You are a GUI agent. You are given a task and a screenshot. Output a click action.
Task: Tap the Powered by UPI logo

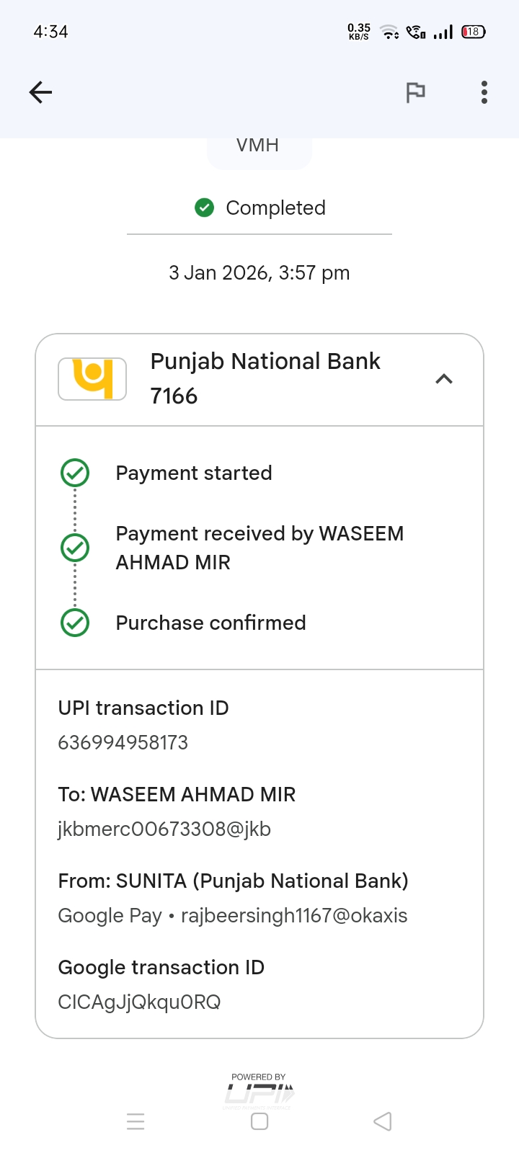click(259, 1090)
